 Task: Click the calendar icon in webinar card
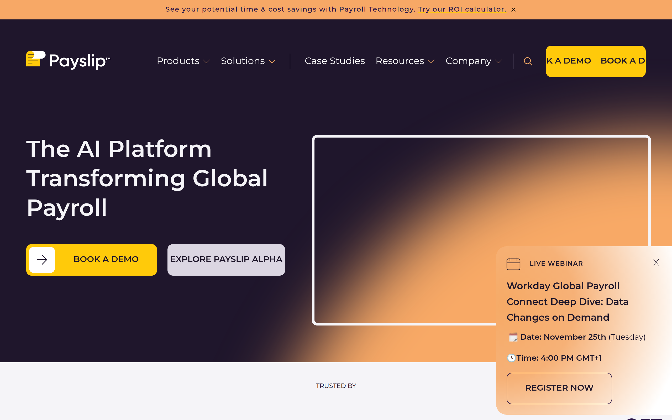coord(513,264)
